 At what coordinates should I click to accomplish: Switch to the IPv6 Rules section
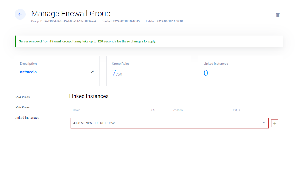22,107
